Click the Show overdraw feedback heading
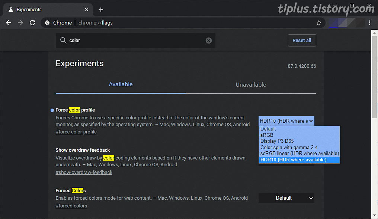The image size is (378, 219). coord(83,150)
